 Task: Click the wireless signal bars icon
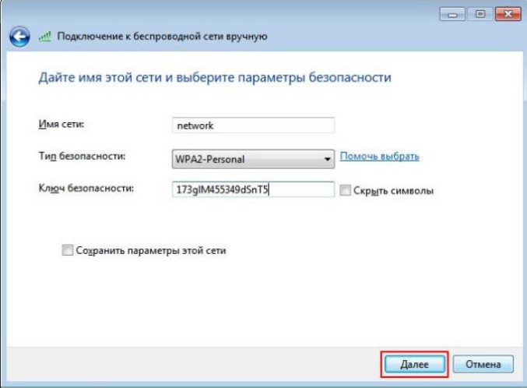(44, 37)
